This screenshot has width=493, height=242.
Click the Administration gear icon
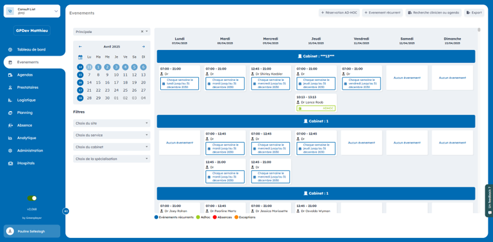click(x=10, y=151)
